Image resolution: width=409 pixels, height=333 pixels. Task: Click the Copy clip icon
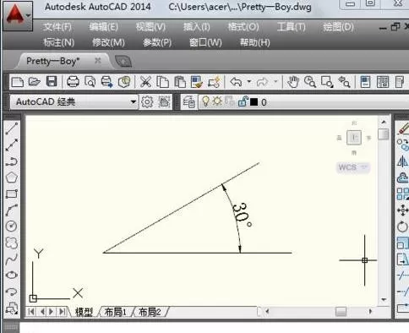(x=162, y=82)
